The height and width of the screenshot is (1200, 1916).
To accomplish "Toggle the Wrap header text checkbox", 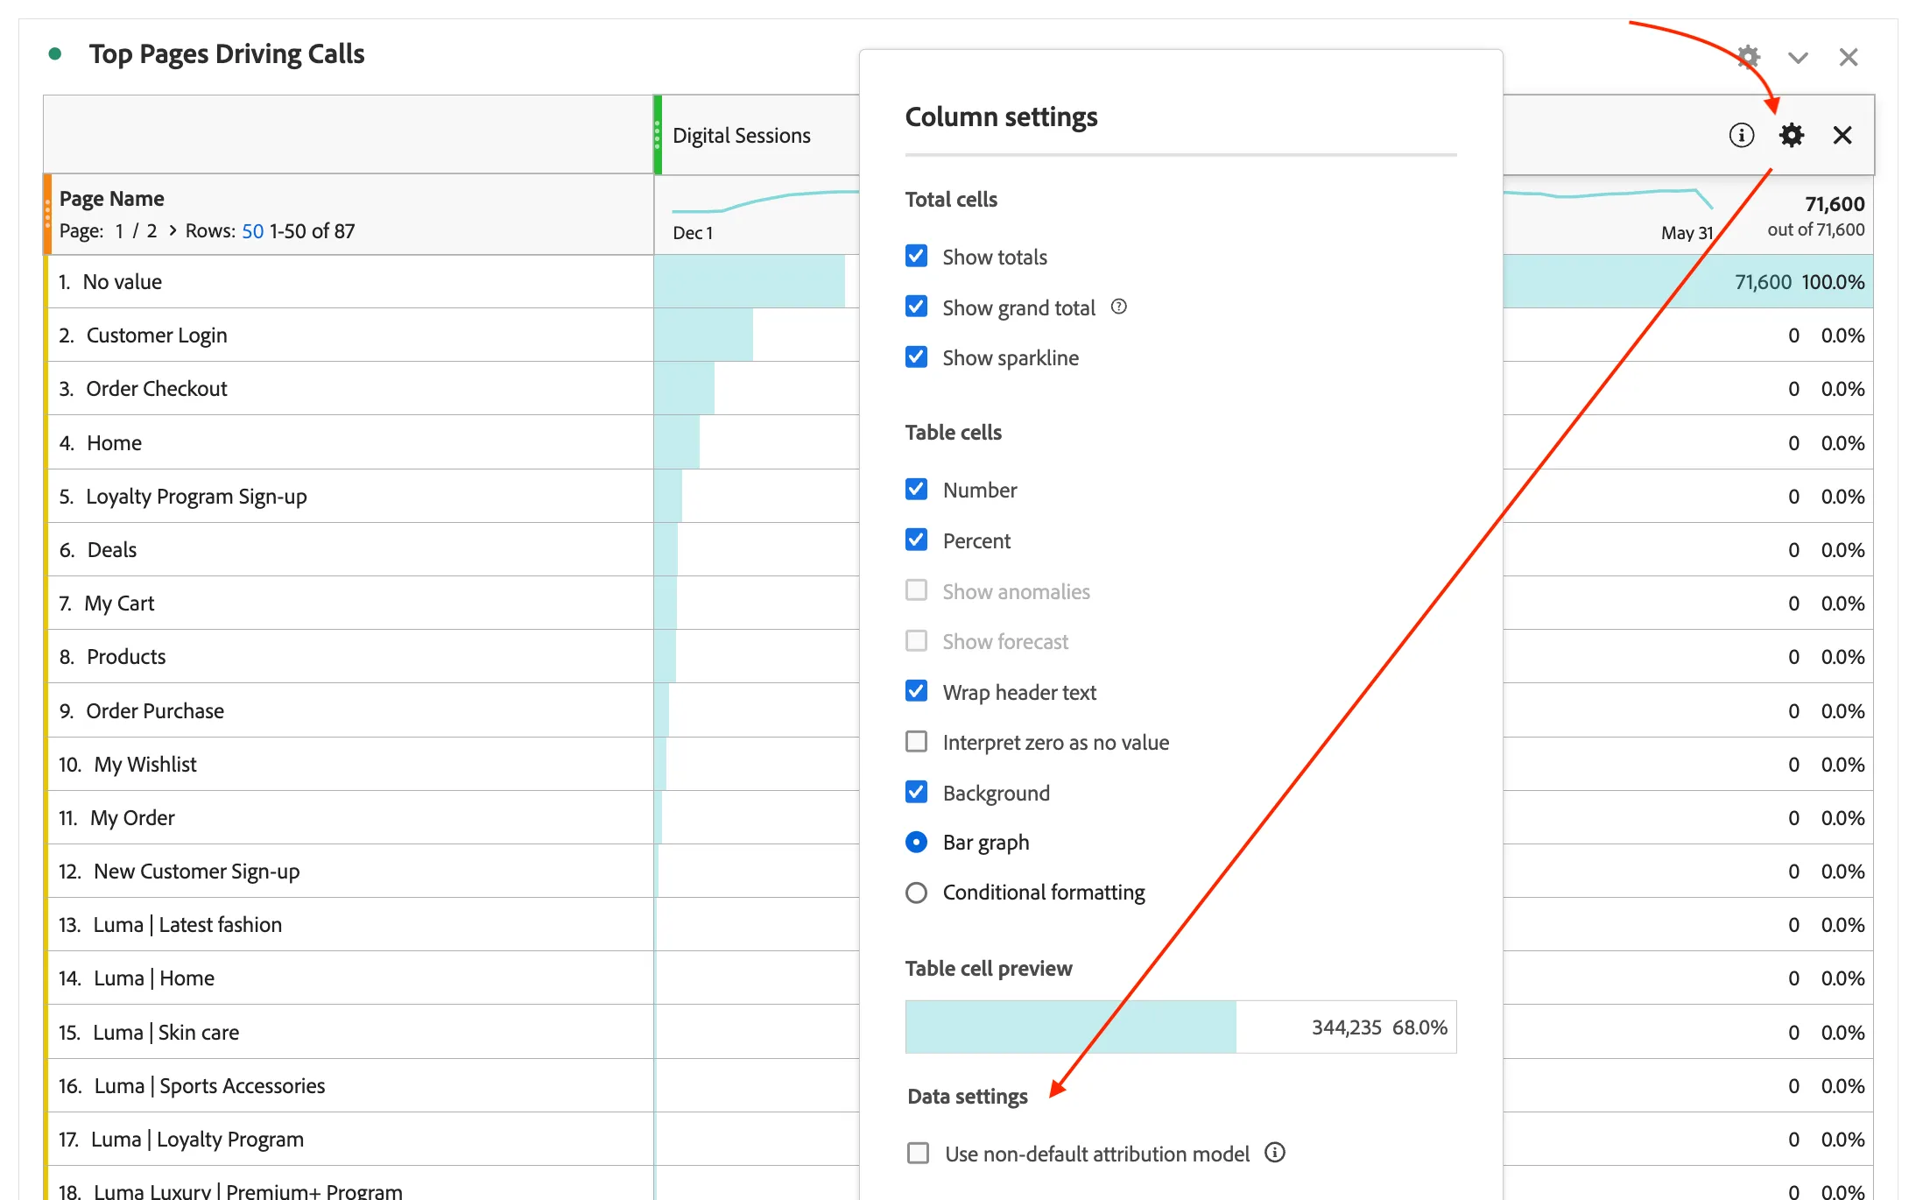I will (916, 691).
